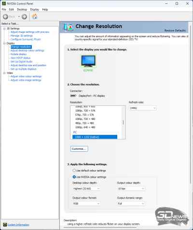The width and height of the screenshot is (193, 230).
Task: Open the Refresh rate dropdown
Action: point(143,108)
